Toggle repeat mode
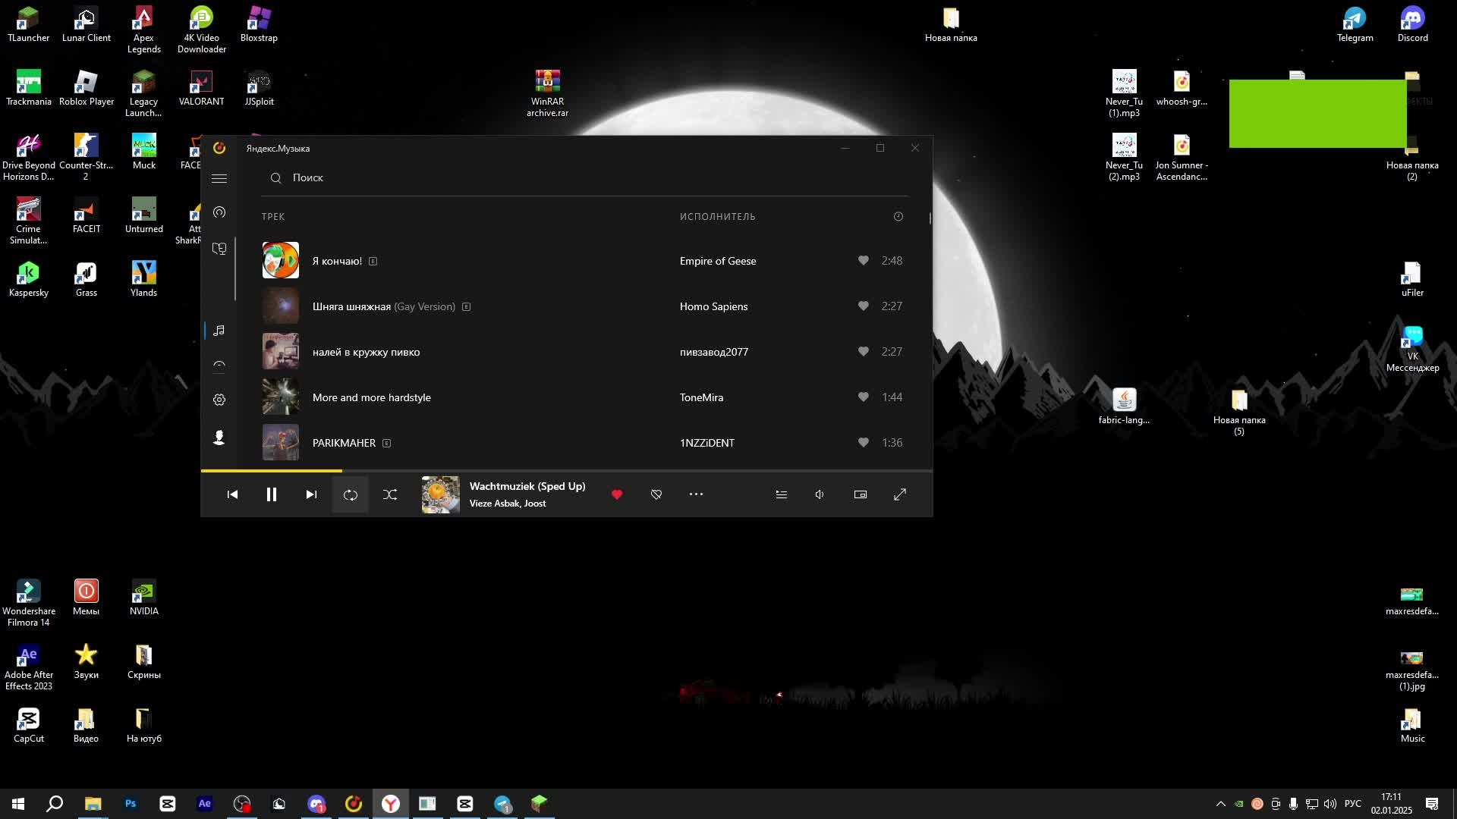The height and width of the screenshot is (819, 1457). [351, 494]
